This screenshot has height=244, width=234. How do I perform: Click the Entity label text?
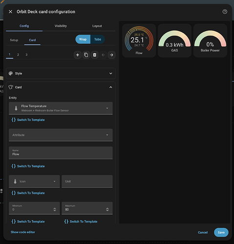pyautogui.click(x=13, y=98)
